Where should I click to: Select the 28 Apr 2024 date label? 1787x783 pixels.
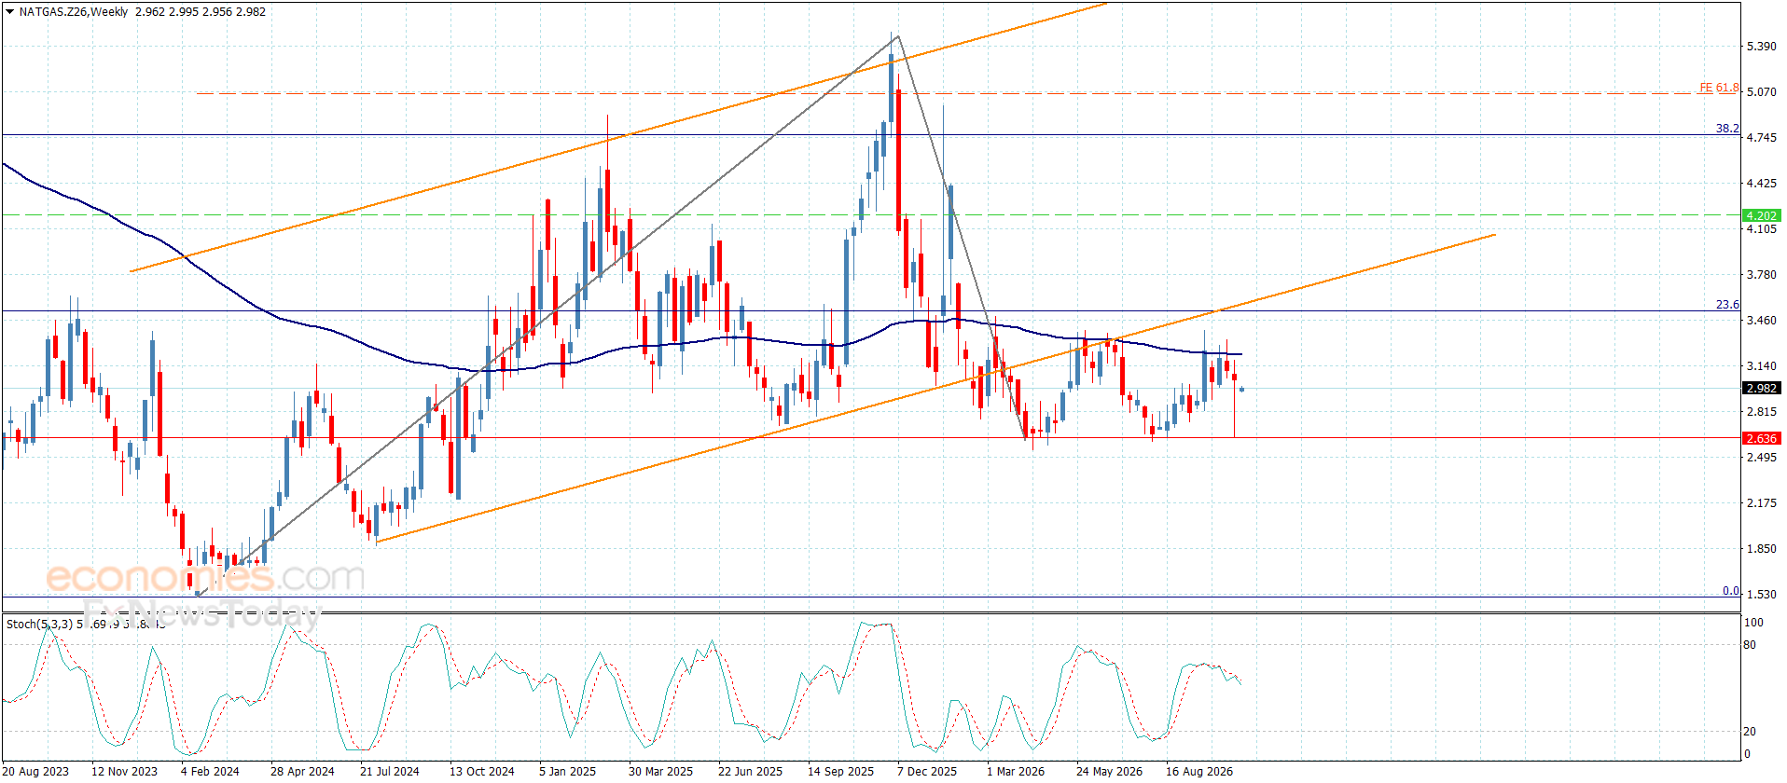[302, 771]
